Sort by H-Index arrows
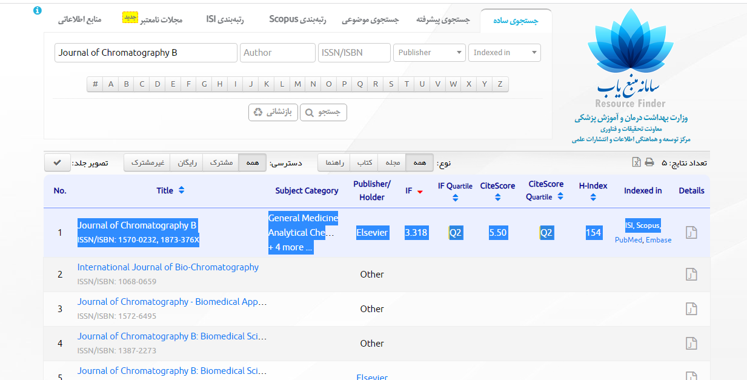The width and height of the screenshot is (747, 380). tap(593, 196)
